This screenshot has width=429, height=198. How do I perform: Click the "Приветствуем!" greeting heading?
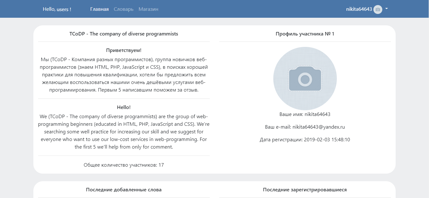[x=124, y=50]
